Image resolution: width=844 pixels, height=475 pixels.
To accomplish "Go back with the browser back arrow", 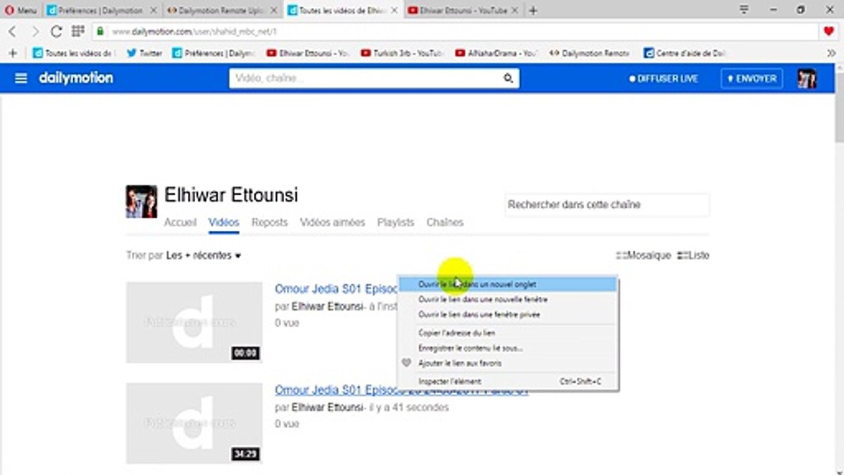I will [x=13, y=32].
